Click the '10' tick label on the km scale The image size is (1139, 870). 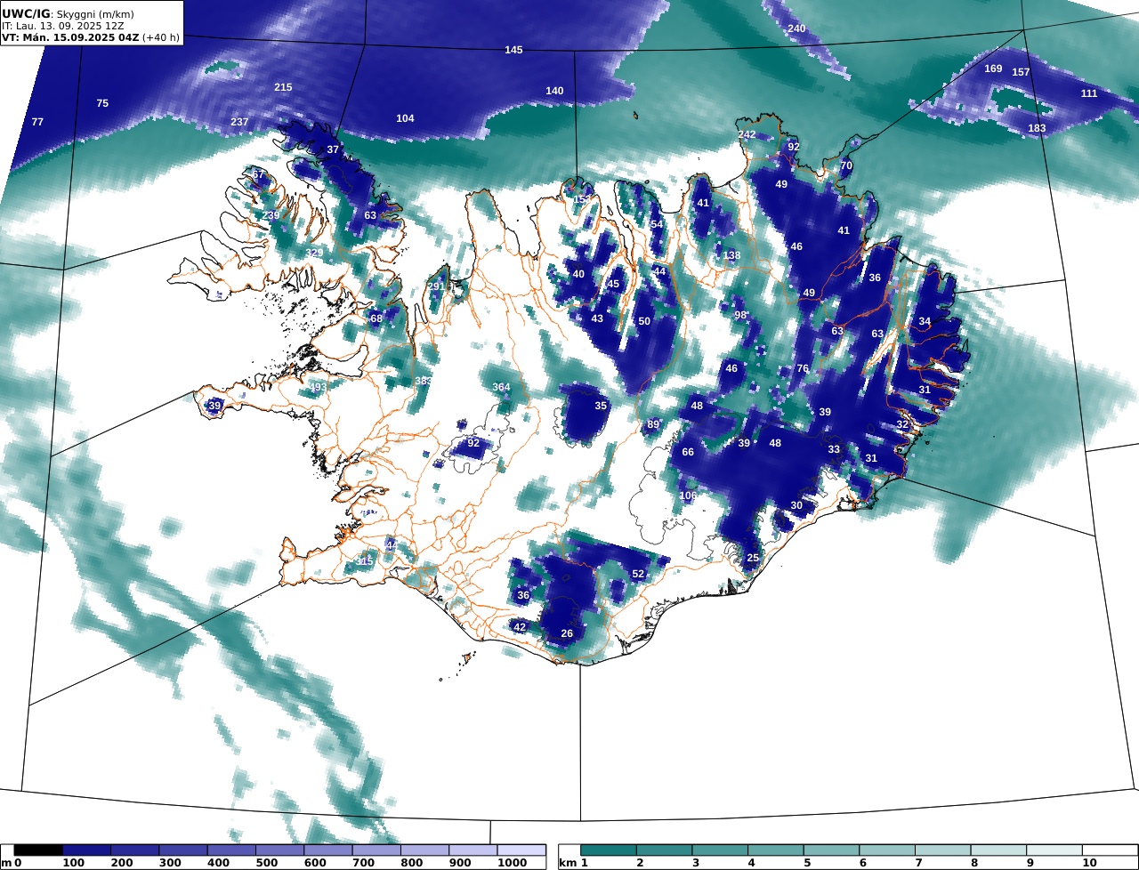(1089, 864)
